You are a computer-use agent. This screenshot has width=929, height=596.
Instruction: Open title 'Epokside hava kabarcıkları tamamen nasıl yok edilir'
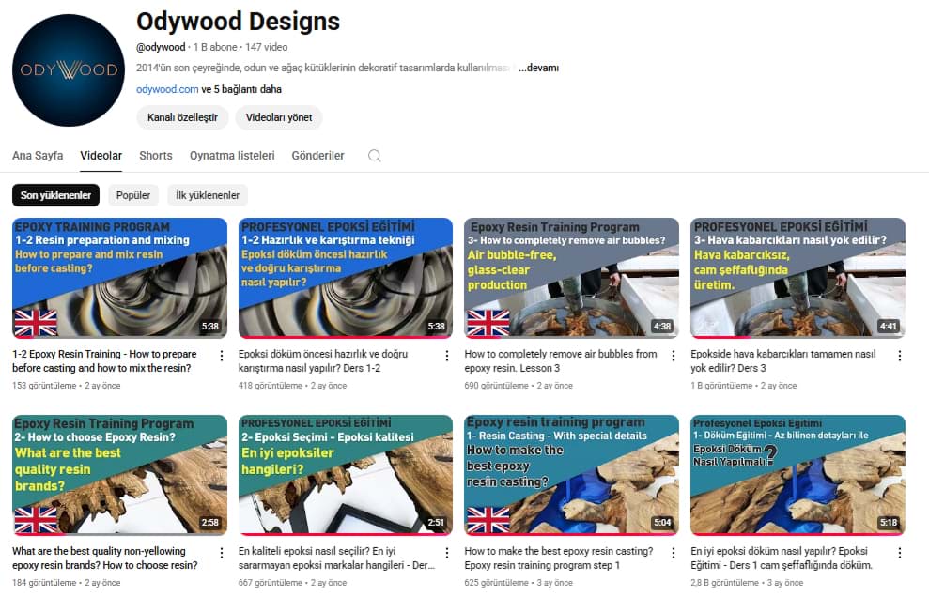[783, 361]
